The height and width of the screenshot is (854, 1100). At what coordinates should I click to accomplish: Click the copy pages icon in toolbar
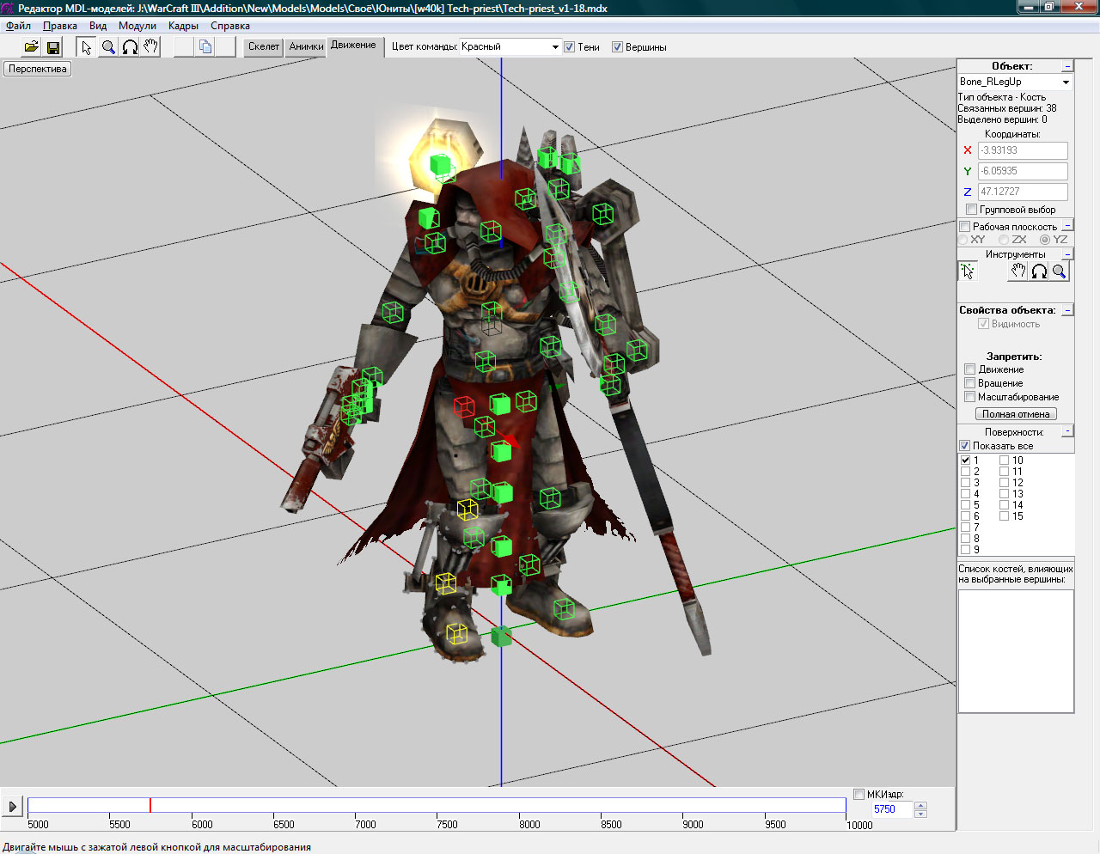205,47
